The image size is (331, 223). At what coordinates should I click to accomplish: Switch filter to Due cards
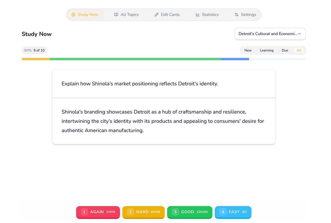(285, 50)
